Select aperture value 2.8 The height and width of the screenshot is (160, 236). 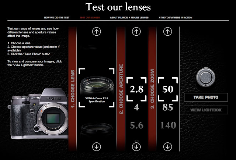coord(136,89)
